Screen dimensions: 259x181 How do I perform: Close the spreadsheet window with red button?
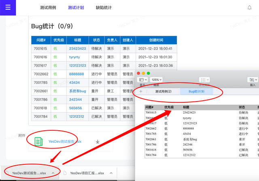[x=138, y=73]
